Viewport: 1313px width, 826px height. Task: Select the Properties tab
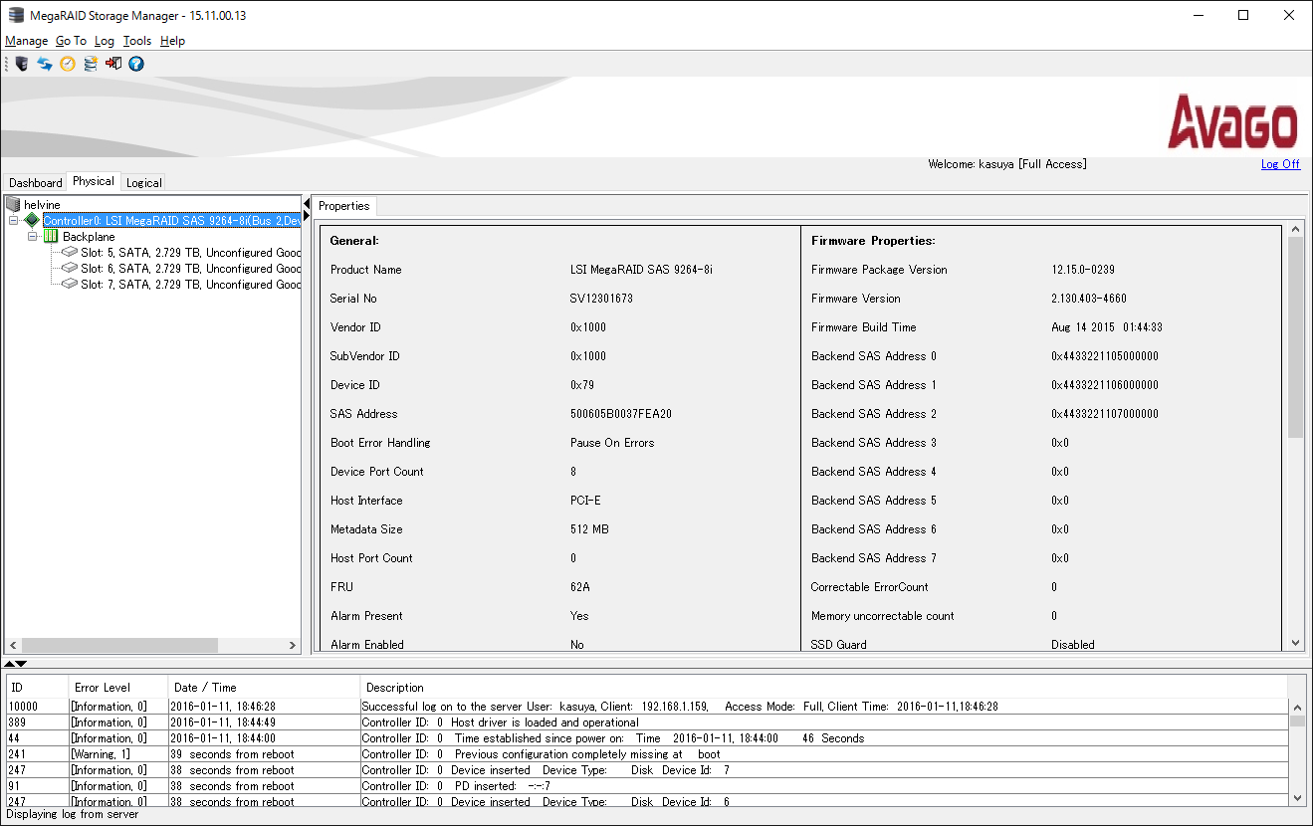coord(344,206)
